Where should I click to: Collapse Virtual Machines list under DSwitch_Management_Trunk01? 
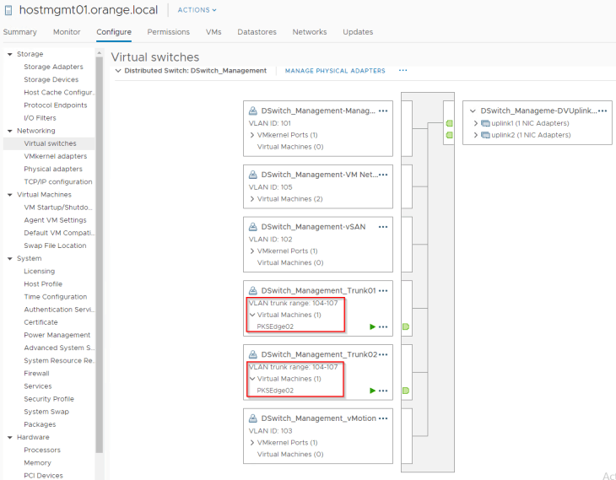251,315
